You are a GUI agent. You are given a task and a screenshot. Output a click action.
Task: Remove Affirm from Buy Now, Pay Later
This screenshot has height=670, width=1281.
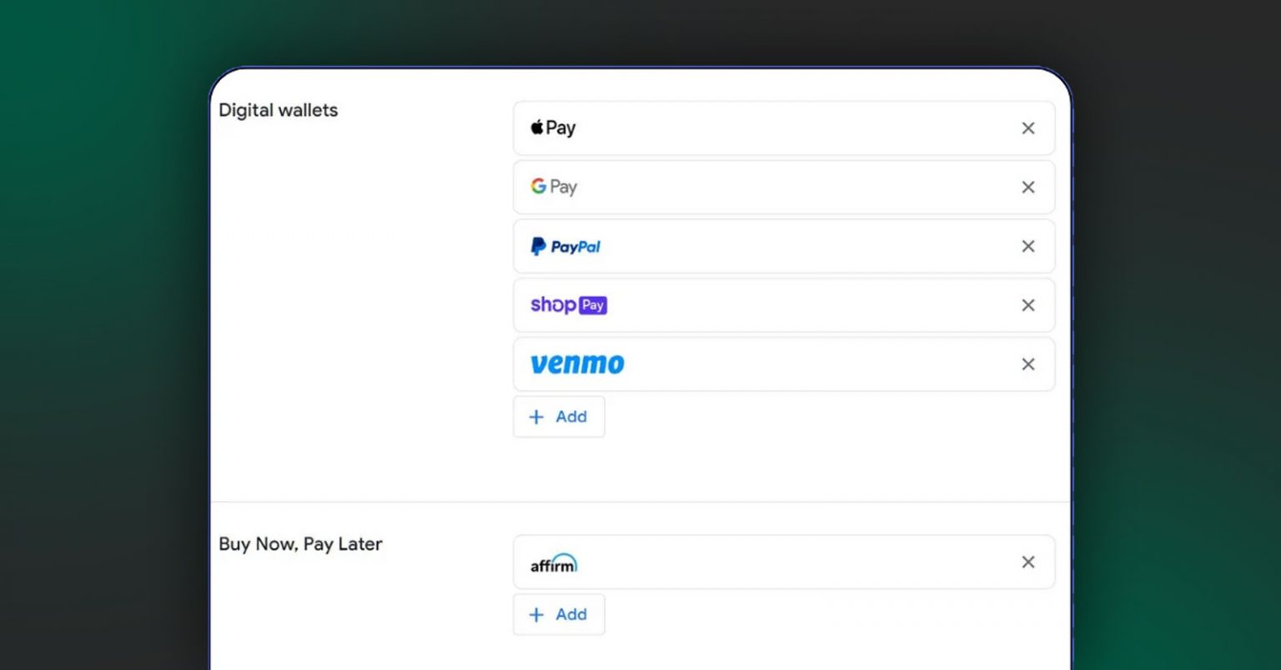[x=1028, y=562]
